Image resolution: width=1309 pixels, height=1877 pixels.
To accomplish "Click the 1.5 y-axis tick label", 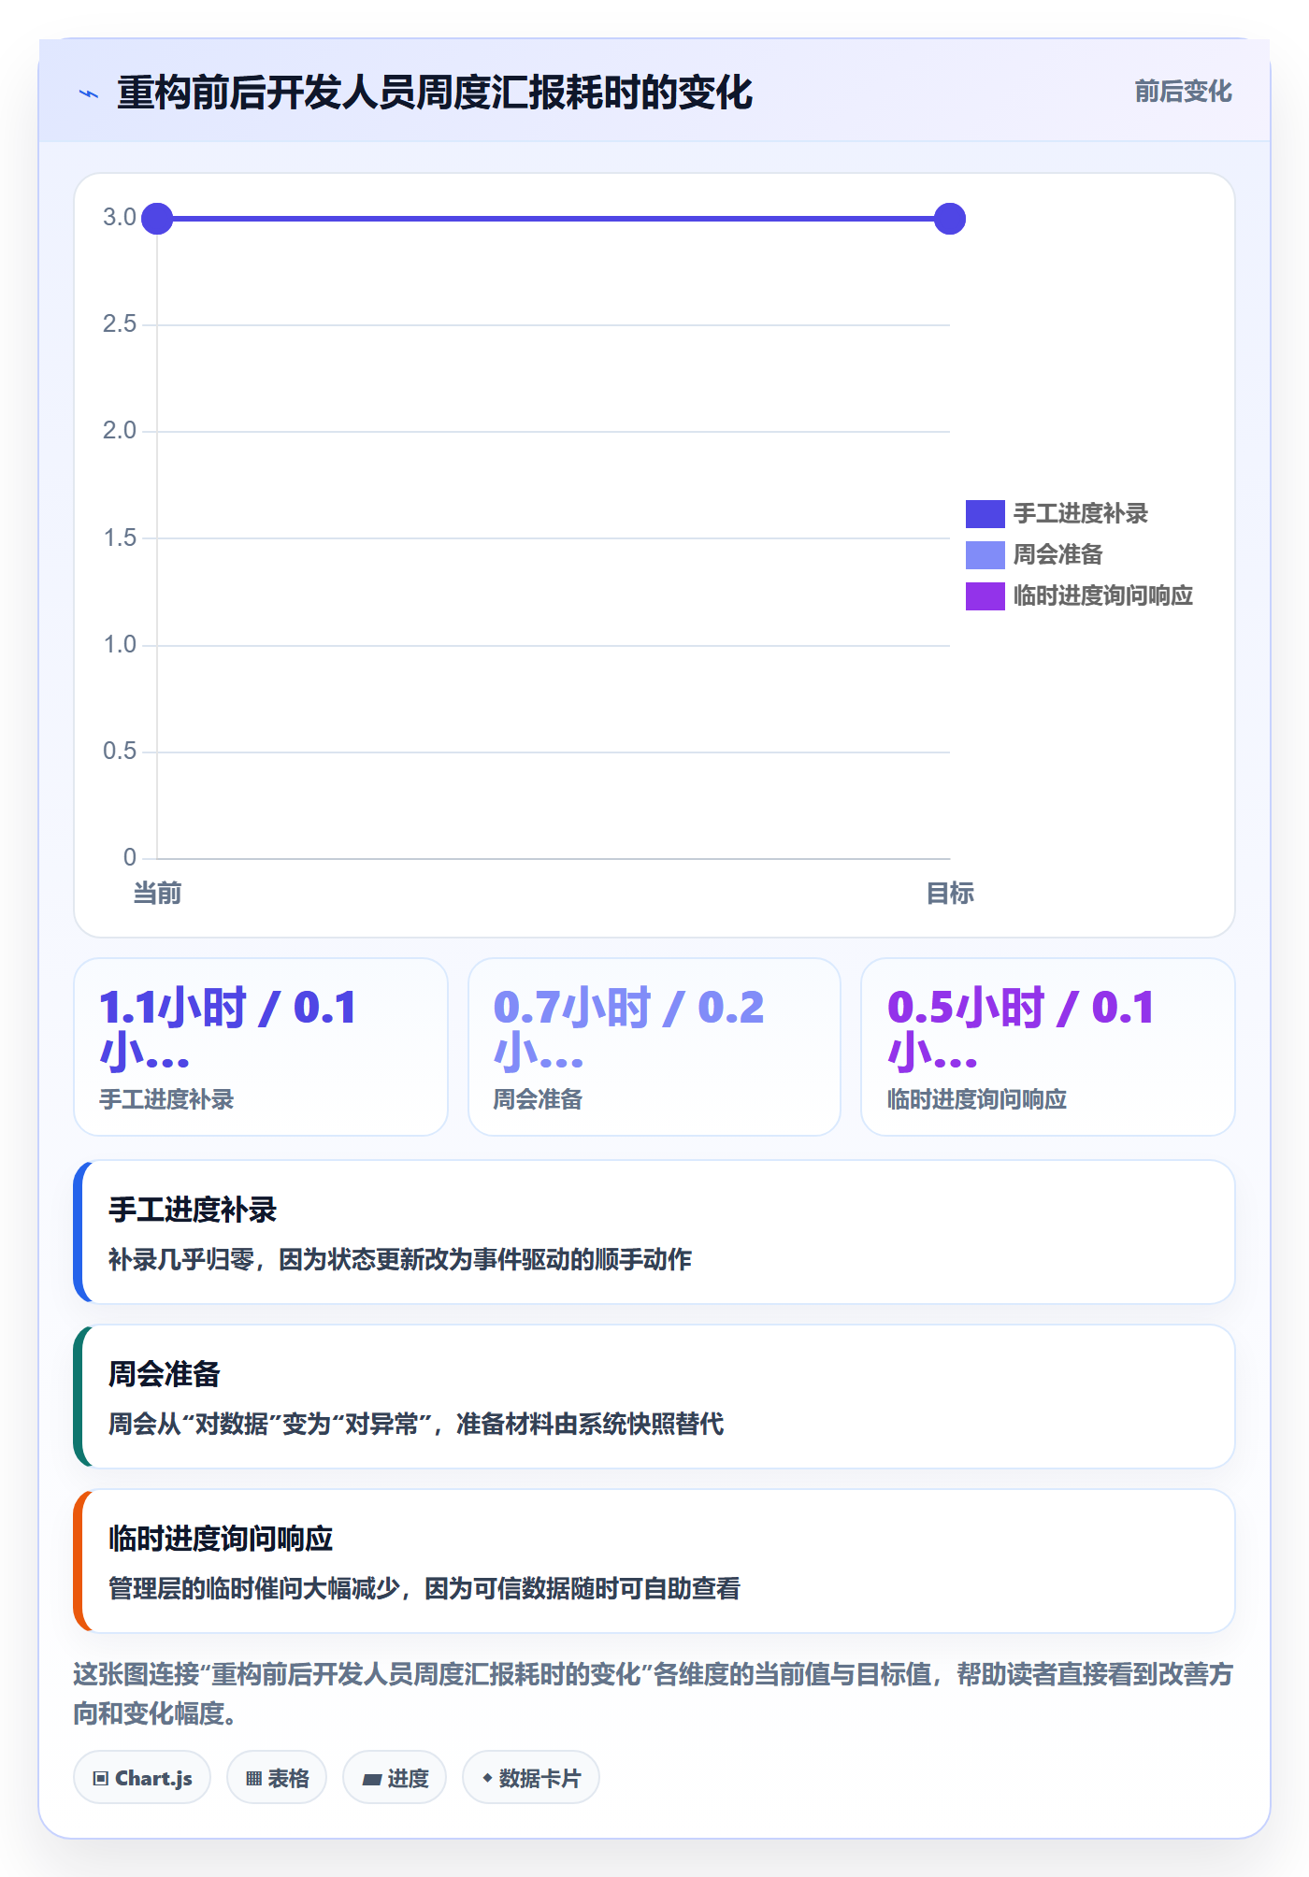I will point(120,537).
